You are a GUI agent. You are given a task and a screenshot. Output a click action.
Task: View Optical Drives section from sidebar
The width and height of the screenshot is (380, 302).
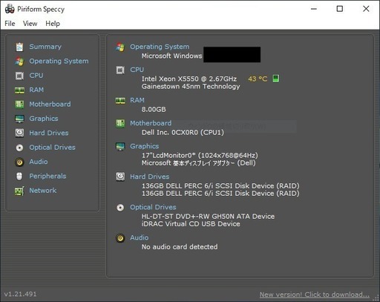(52, 148)
